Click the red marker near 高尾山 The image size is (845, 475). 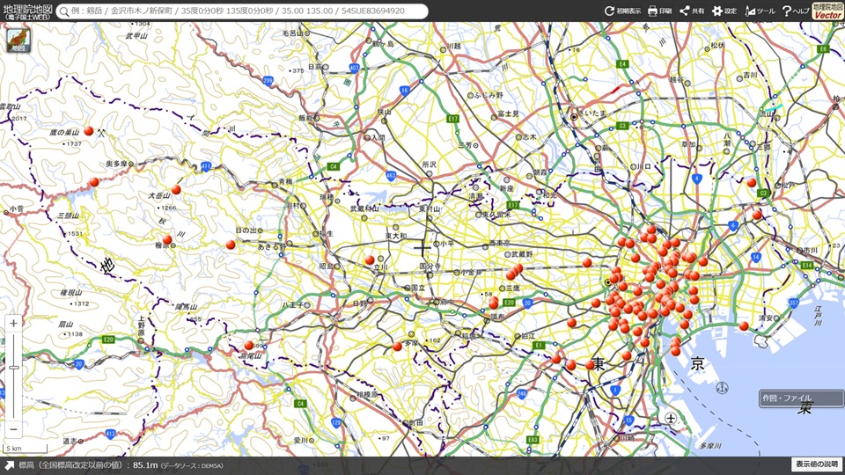(x=249, y=345)
